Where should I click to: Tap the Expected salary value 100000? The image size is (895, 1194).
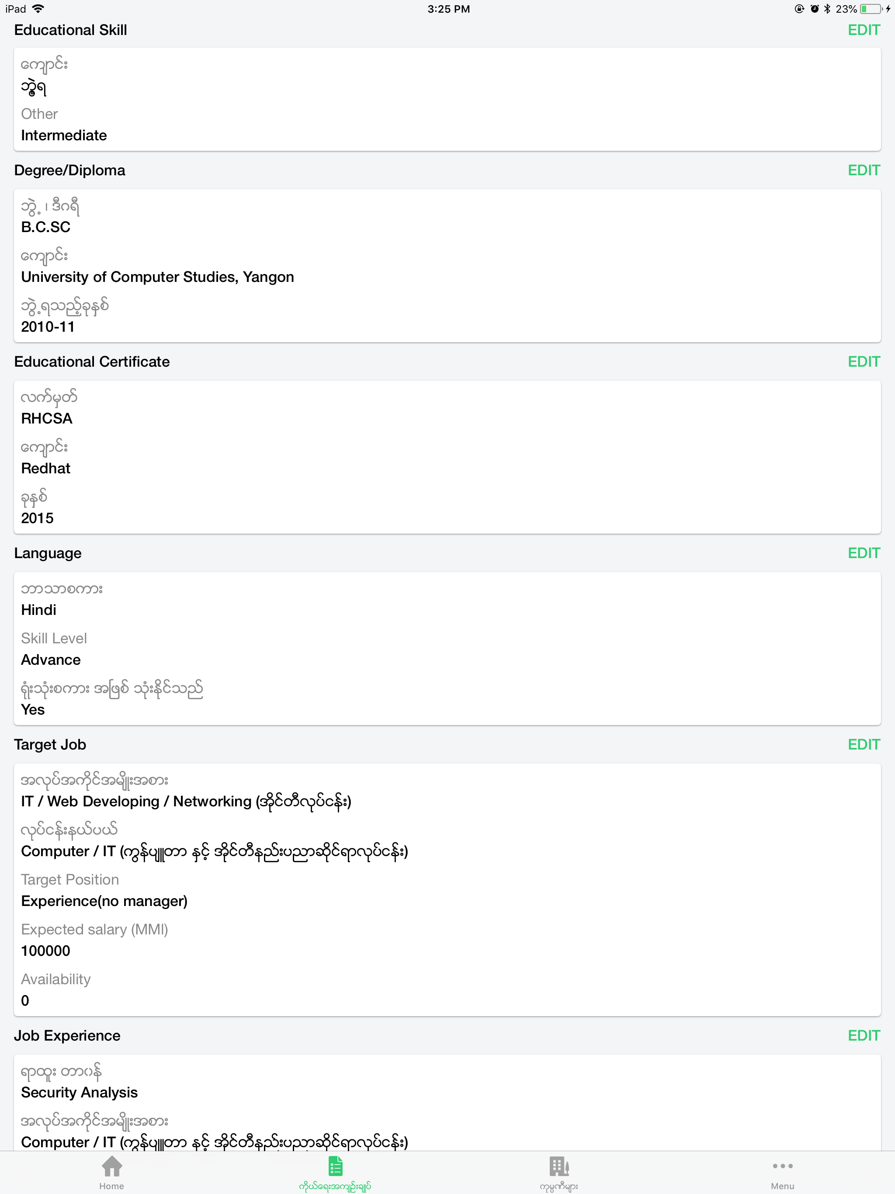(x=45, y=951)
